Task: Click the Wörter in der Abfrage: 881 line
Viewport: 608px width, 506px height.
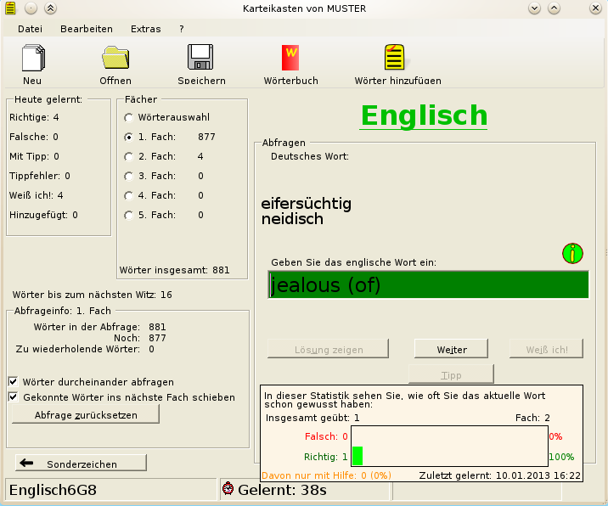Action: pos(99,327)
